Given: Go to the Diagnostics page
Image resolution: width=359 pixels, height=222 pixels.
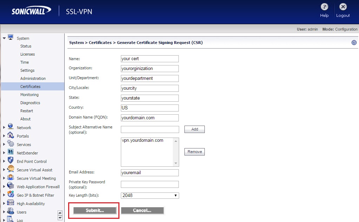Looking at the screenshot, I should click(x=30, y=103).
